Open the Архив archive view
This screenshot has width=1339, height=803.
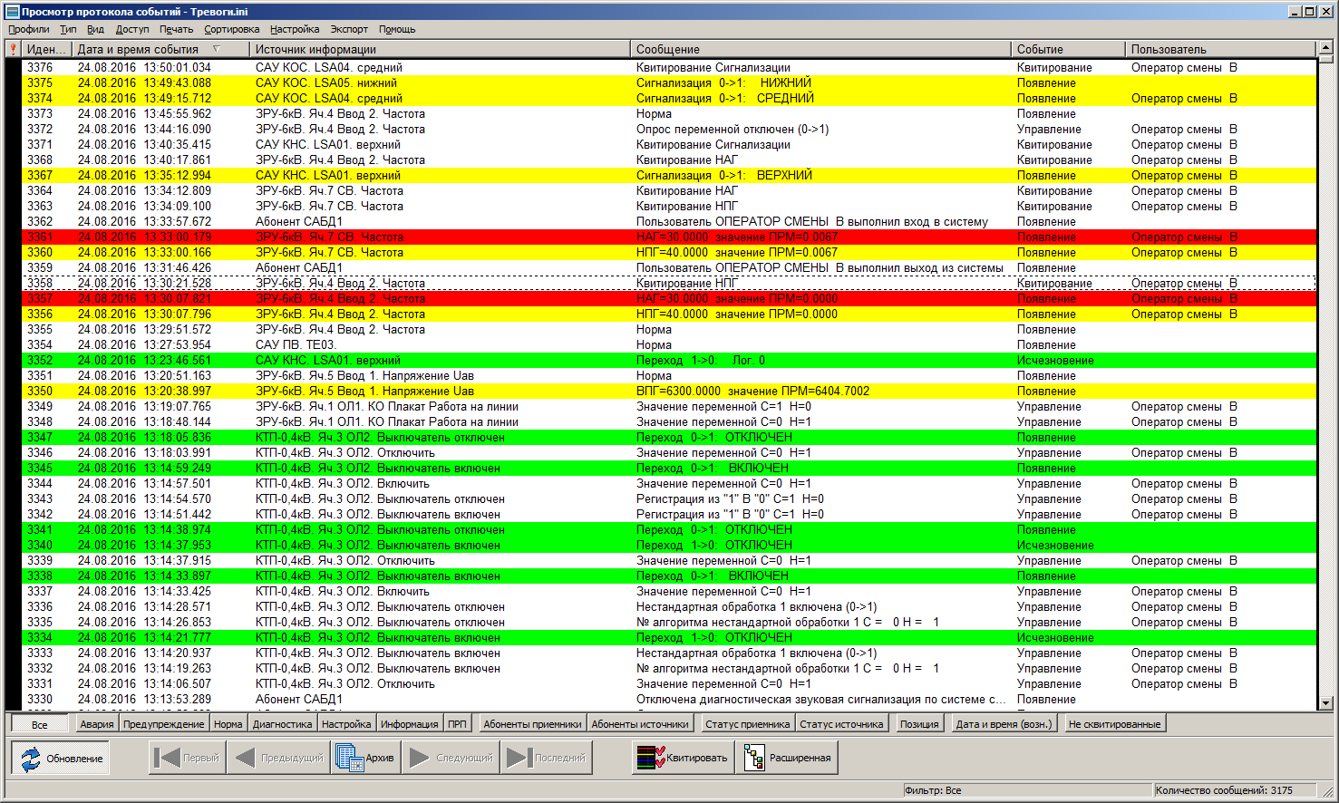point(365,758)
